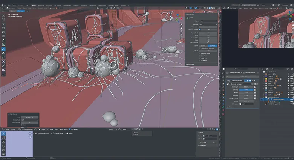Click the Tolerance slider in Active Tool
Screen dimensions: 294x160
click(x=208, y=27)
